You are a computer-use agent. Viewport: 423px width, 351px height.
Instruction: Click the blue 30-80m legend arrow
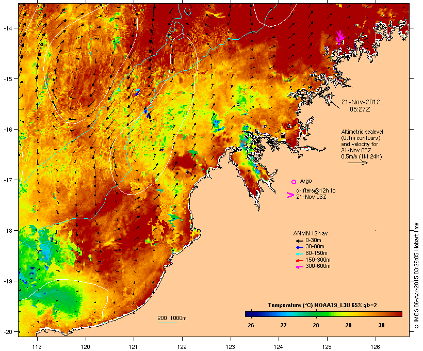299,247
